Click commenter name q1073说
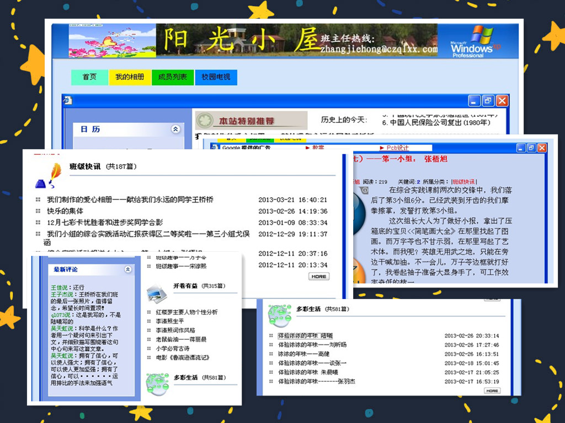Viewport: 565px width, 423px height. click(61, 314)
